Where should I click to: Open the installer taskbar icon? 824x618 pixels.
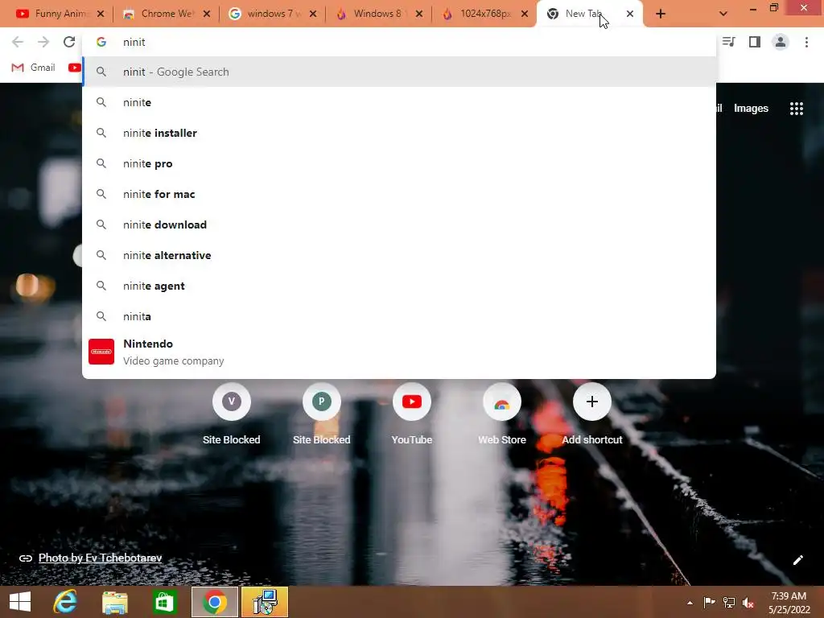[x=265, y=602]
